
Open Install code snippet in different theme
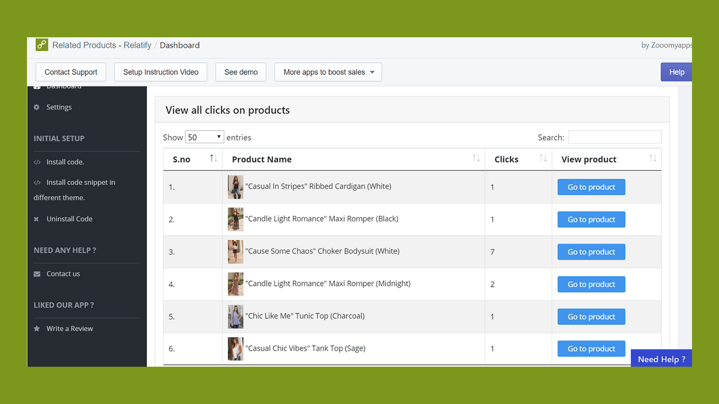coord(74,190)
